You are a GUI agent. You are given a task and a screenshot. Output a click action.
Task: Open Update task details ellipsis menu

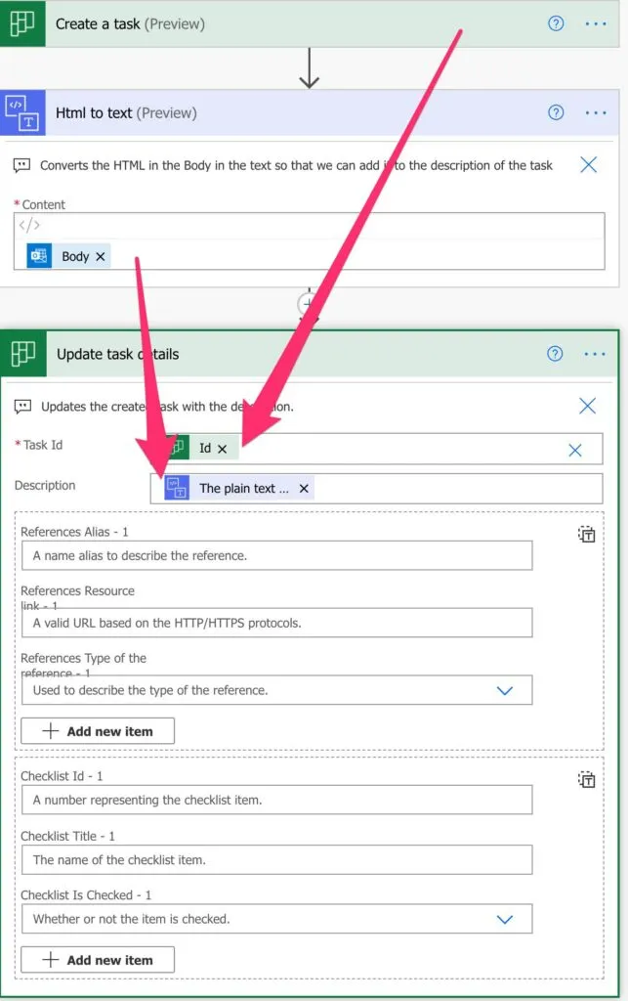point(595,354)
